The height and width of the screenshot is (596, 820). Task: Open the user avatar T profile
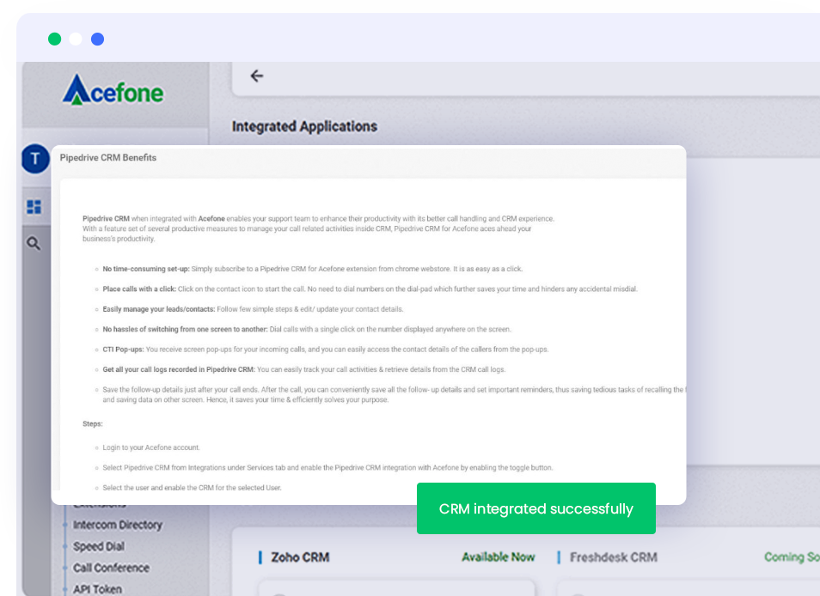[35, 159]
